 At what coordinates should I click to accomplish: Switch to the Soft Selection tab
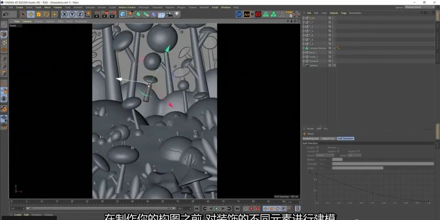click(345, 139)
